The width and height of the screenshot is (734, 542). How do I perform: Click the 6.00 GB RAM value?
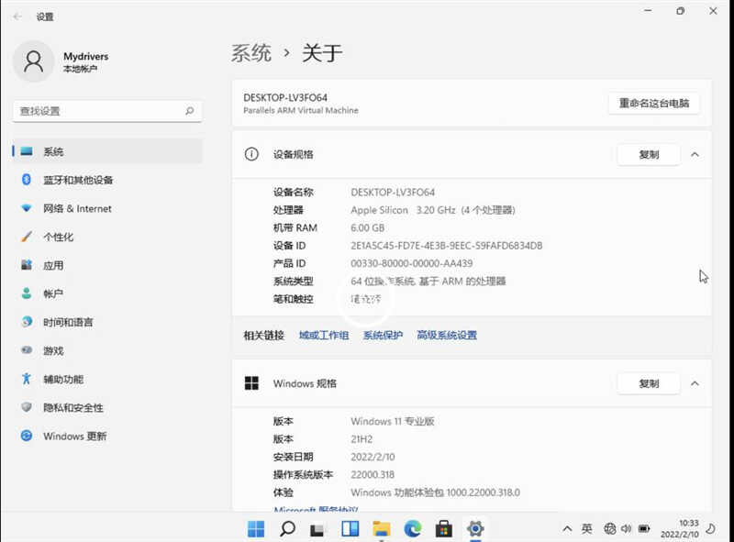click(x=368, y=228)
